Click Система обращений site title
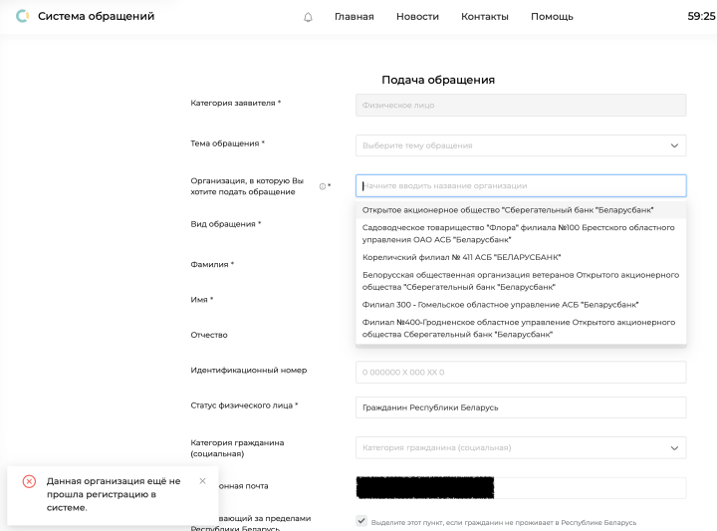The height and width of the screenshot is (531, 717). click(96, 16)
